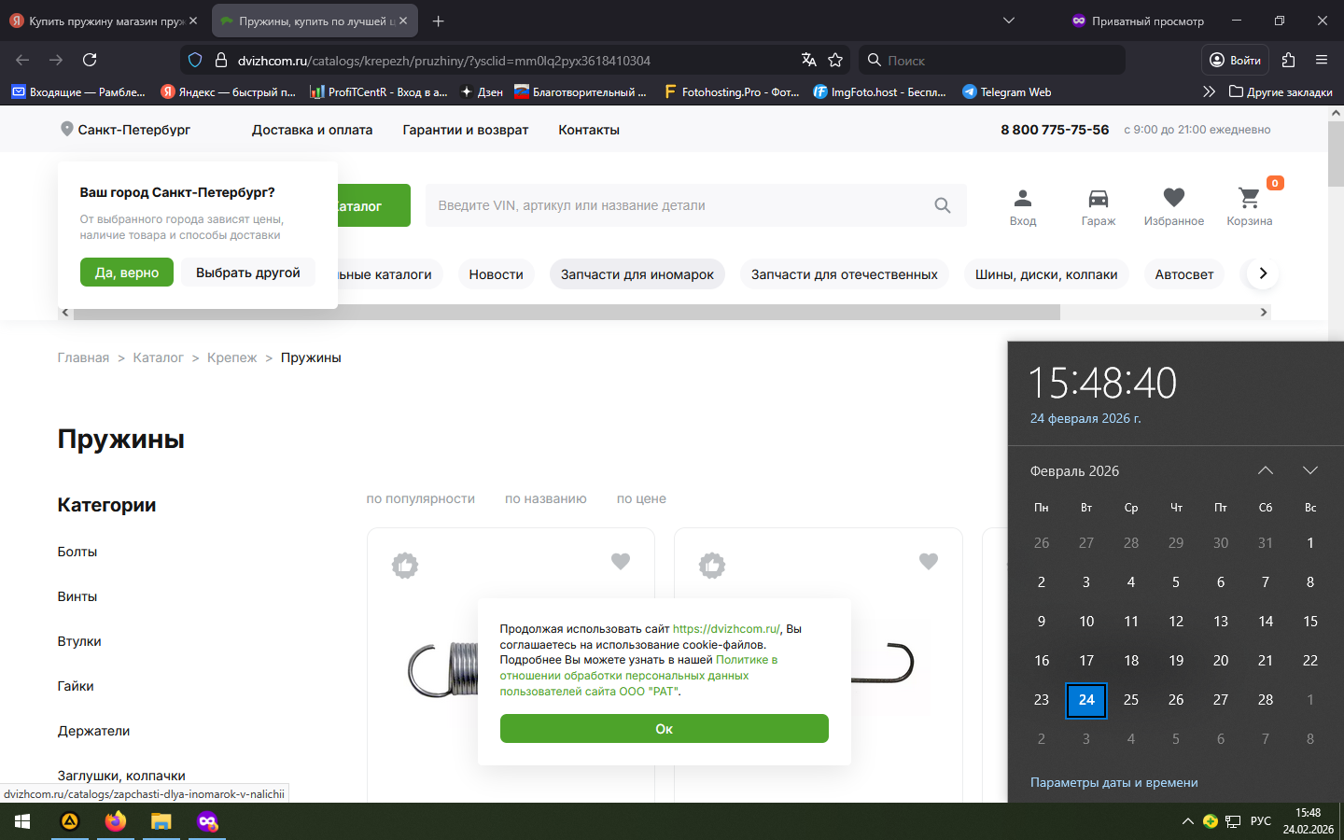Open the Windows Start menu
The width and height of the screenshot is (1344, 840).
(x=22, y=821)
